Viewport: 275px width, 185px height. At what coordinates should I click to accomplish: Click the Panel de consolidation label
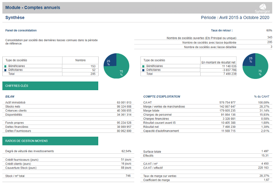[21, 30]
